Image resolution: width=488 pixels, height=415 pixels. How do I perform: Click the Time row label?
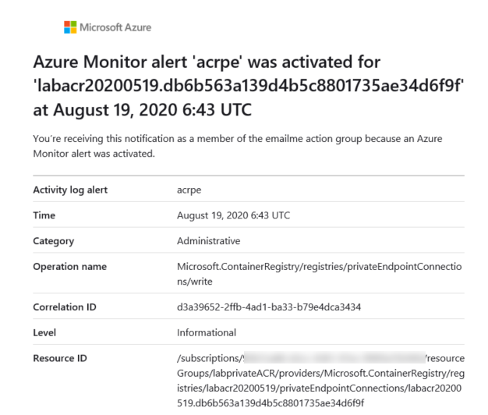pos(44,215)
